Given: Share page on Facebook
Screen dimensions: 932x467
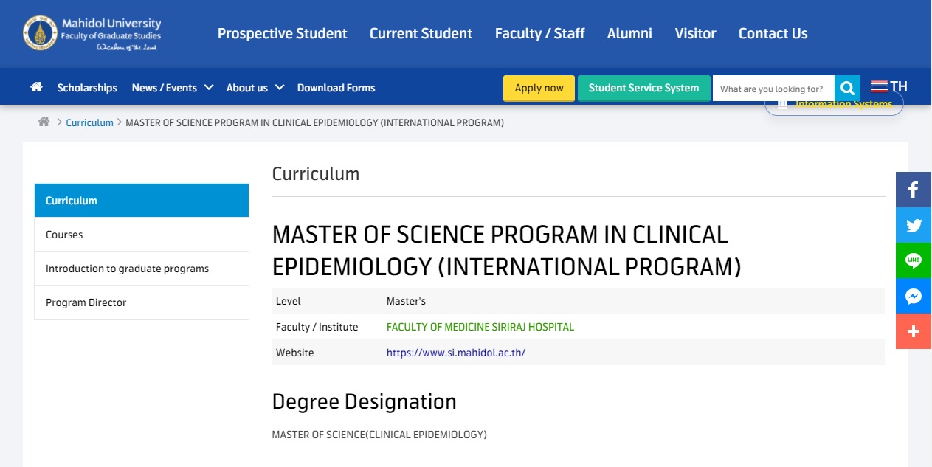Looking at the screenshot, I should point(913,190).
